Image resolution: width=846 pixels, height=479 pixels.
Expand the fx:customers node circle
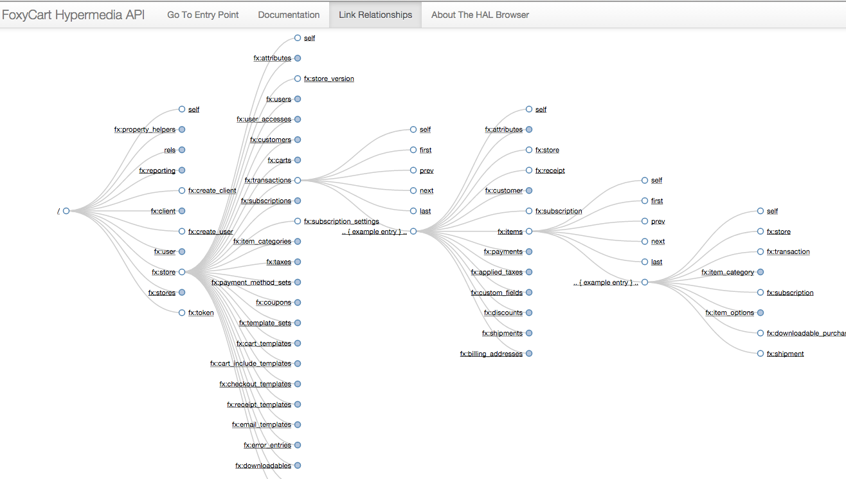pos(298,140)
